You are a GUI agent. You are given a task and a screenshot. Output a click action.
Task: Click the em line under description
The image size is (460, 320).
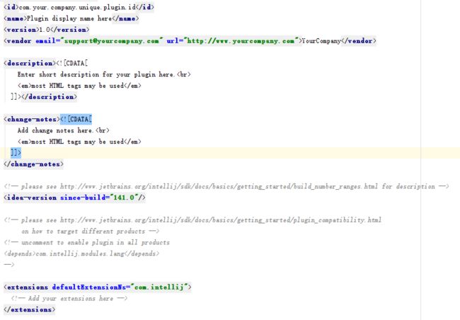click(79, 86)
